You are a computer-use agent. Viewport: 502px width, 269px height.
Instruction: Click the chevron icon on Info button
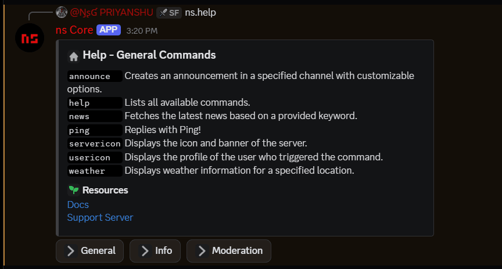coord(144,251)
